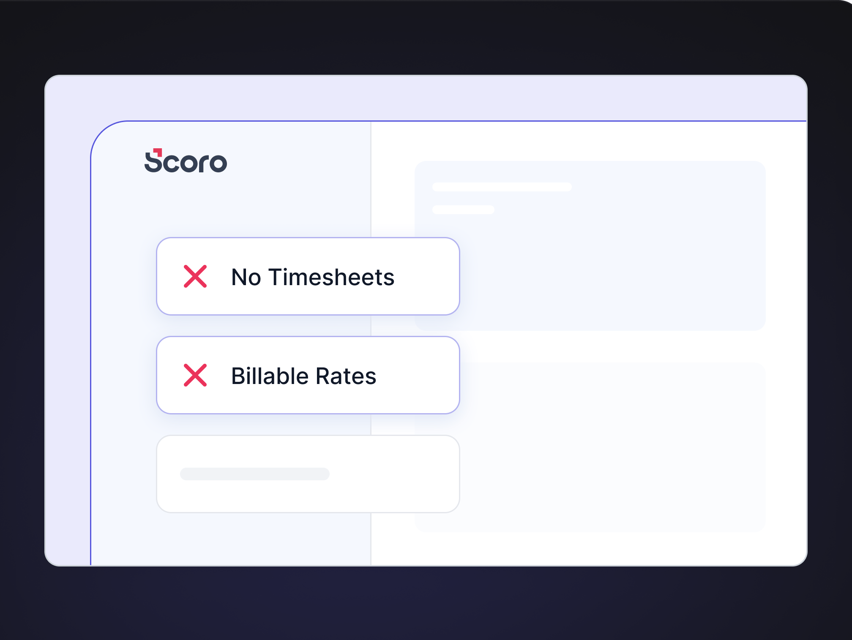Screen dimensions: 852x640
Task: Click the gray placeholder bar in empty card
Action: point(254,474)
